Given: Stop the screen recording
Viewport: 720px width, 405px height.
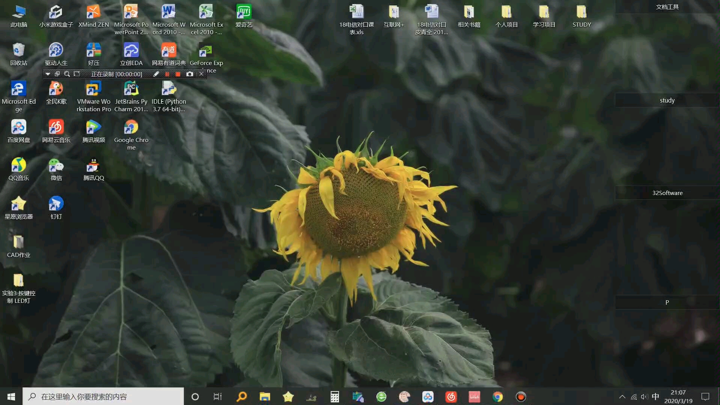Looking at the screenshot, I should coord(178,74).
